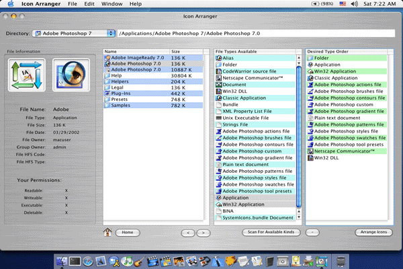The image size is (403, 269).
Task: Click the Alias icon in File Types Available
Action: pyautogui.click(x=219, y=58)
